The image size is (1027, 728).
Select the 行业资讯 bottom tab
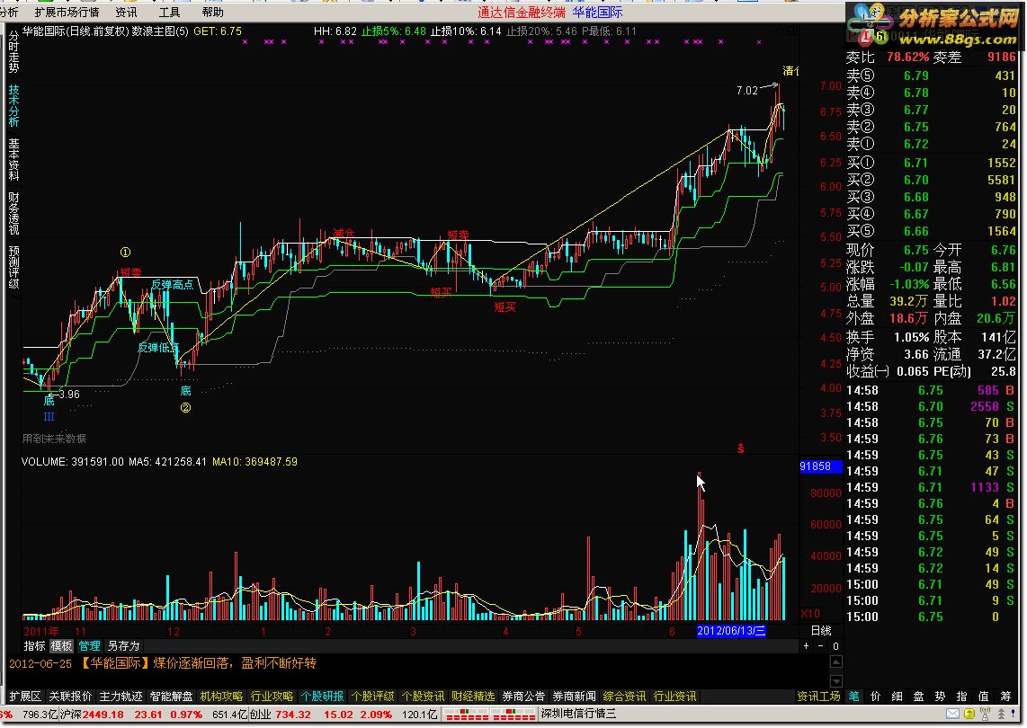pyautogui.click(x=674, y=697)
